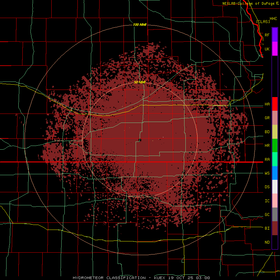Click the DS legend label
The height and width of the screenshot is (280, 280).
click(x=267, y=187)
